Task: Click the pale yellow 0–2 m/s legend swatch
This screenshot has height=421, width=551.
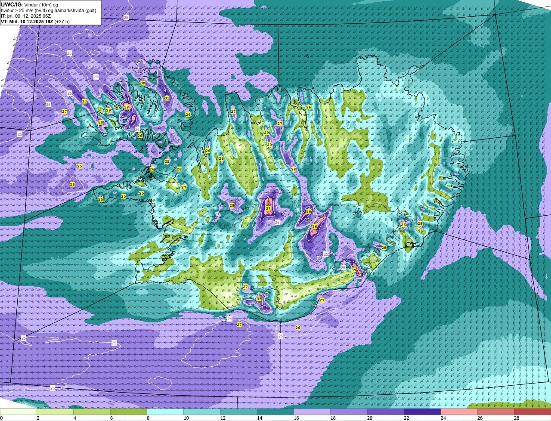Action: [19, 412]
